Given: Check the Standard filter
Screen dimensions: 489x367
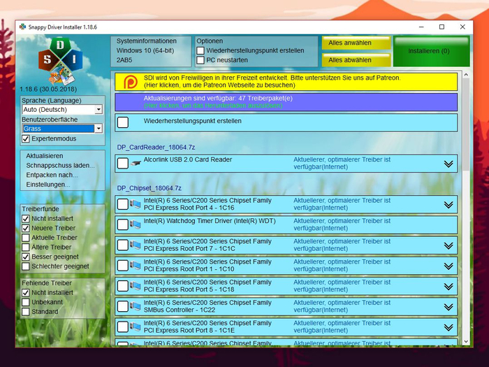Looking at the screenshot, I should tap(26, 312).
